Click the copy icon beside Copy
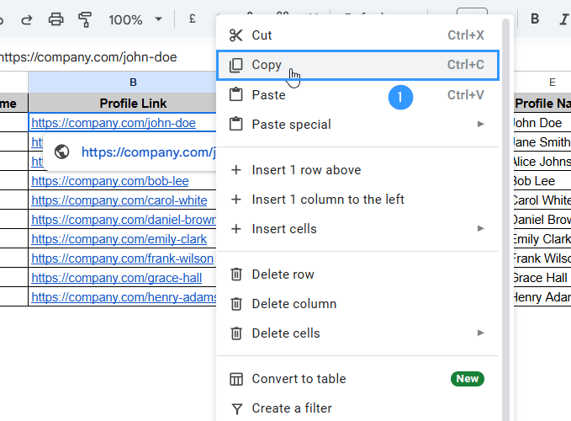Viewport: 571px width, 421px height. pyautogui.click(x=236, y=65)
